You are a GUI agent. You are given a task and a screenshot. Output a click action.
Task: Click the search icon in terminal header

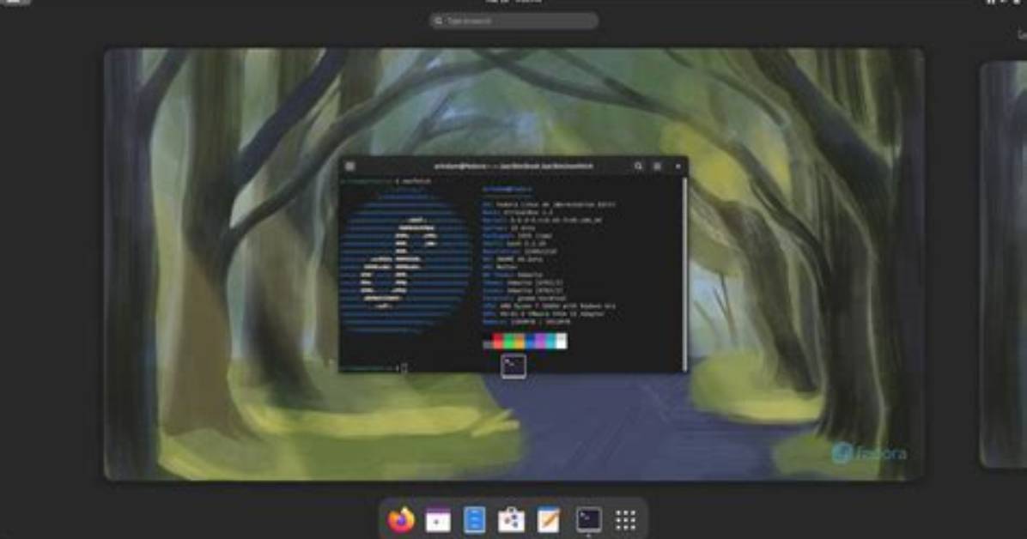tap(638, 167)
